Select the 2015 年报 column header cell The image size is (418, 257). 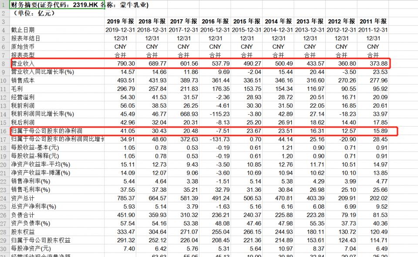246,21
